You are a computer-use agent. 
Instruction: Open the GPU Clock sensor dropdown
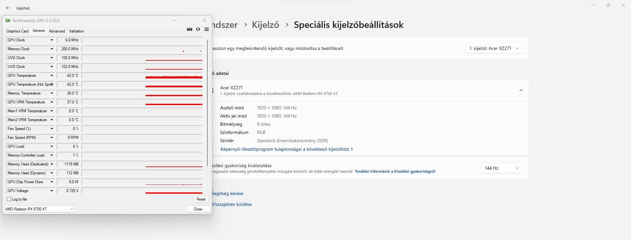pyautogui.click(x=52, y=40)
